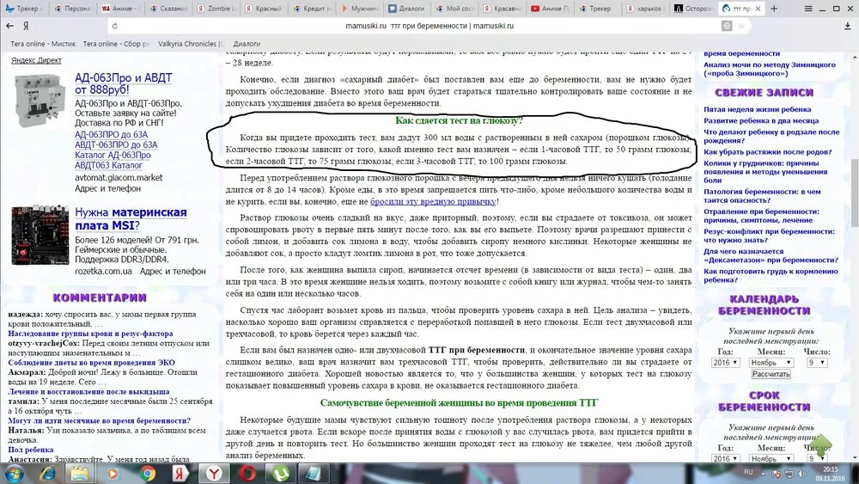Open Yandex home via the Я button

click(x=25, y=26)
